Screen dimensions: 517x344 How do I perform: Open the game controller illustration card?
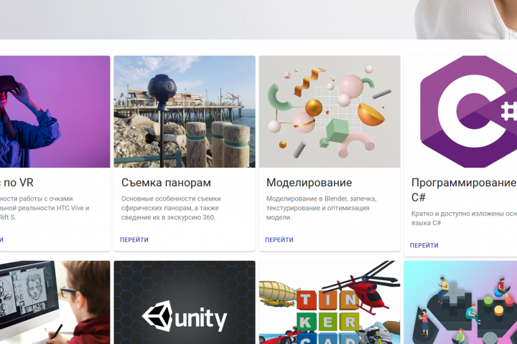[x=460, y=302]
